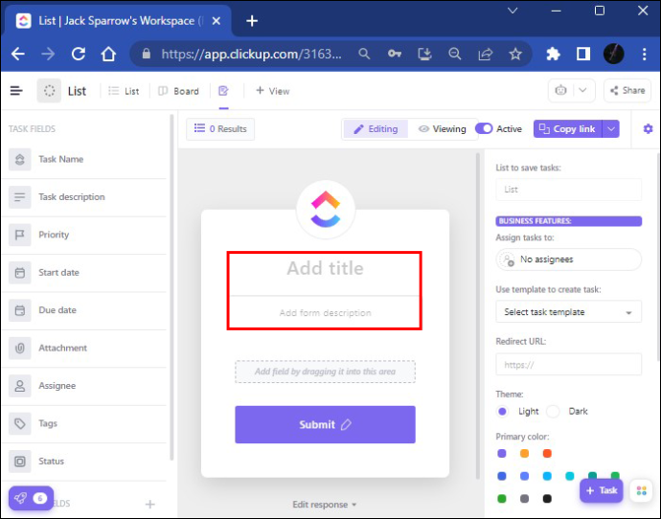The width and height of the screenshot is (661, 519).
Task: Click the robot automation icon
Action: (560, 90)
